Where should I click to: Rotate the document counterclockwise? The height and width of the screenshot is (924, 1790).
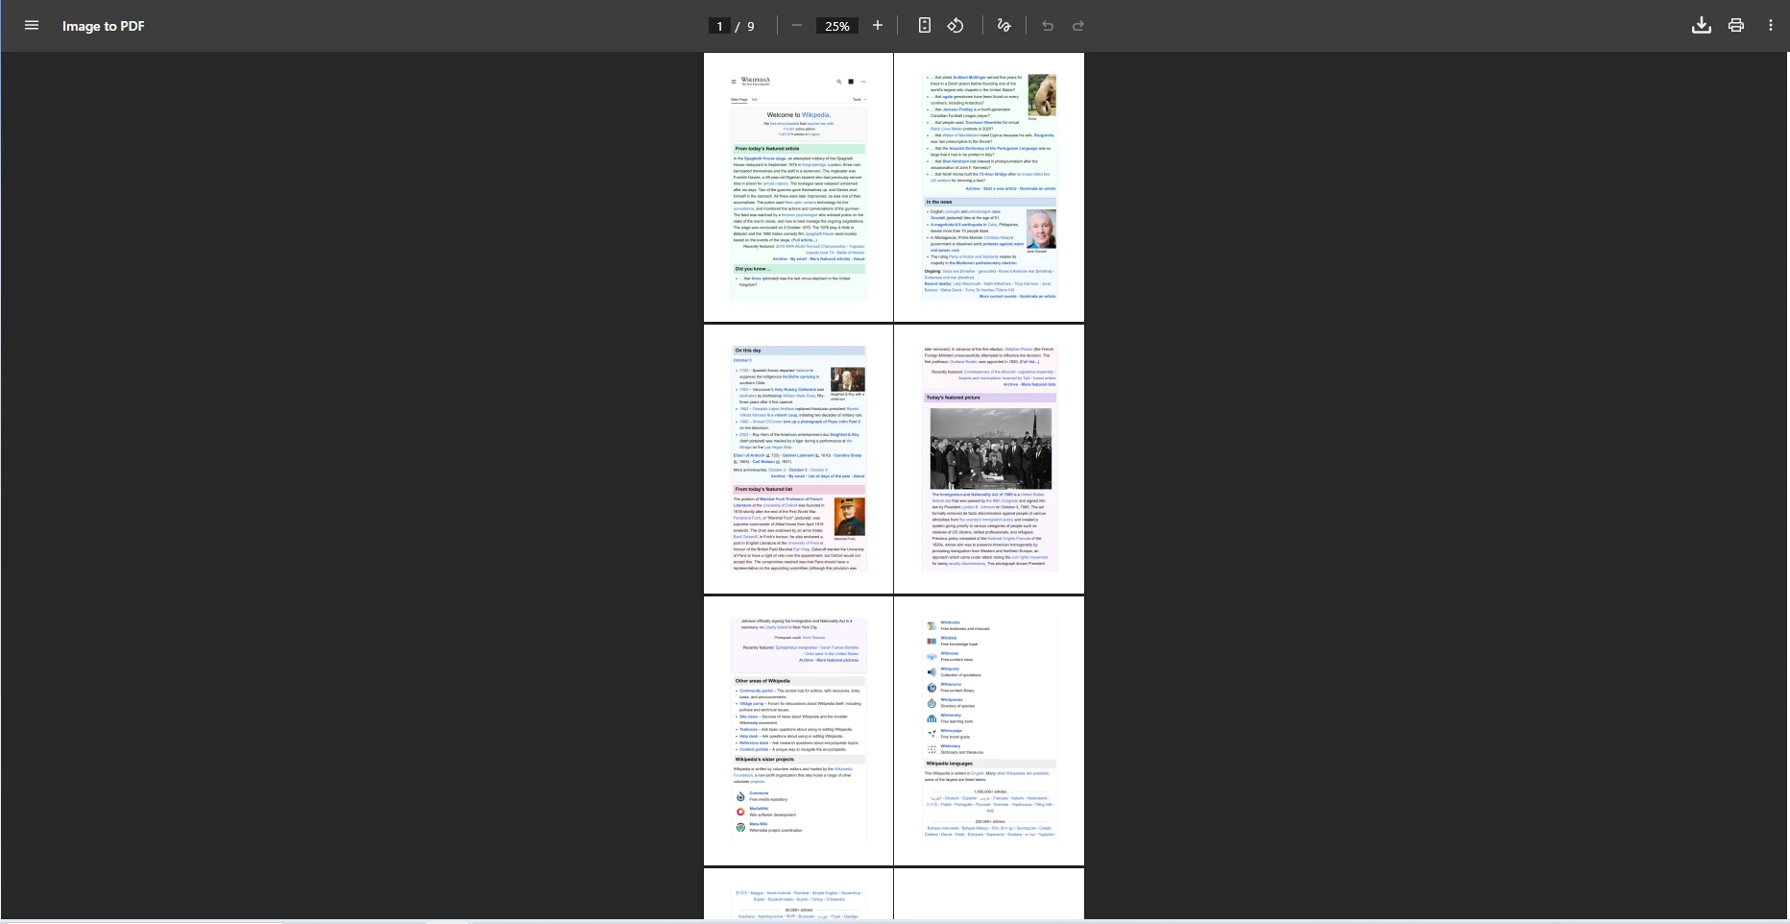pos(955,26)
